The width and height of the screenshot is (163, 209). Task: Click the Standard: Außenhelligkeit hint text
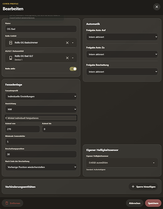click(x=96, y=170)
